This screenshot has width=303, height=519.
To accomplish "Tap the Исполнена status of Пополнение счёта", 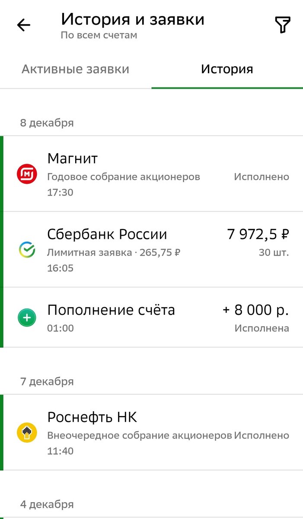I will (x=261, y=328).
